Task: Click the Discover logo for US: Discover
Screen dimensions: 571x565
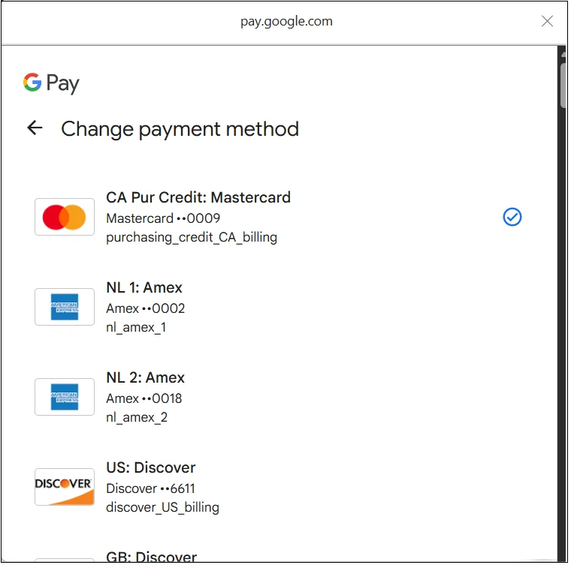Action: tap(65, 487)
